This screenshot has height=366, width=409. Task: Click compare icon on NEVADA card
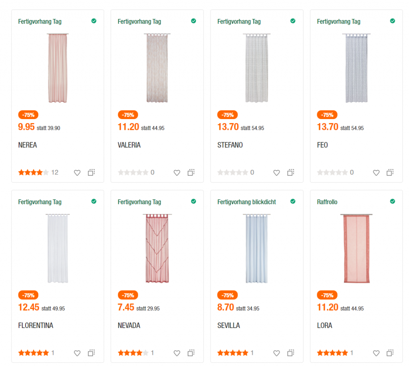[x=191, y=353]
